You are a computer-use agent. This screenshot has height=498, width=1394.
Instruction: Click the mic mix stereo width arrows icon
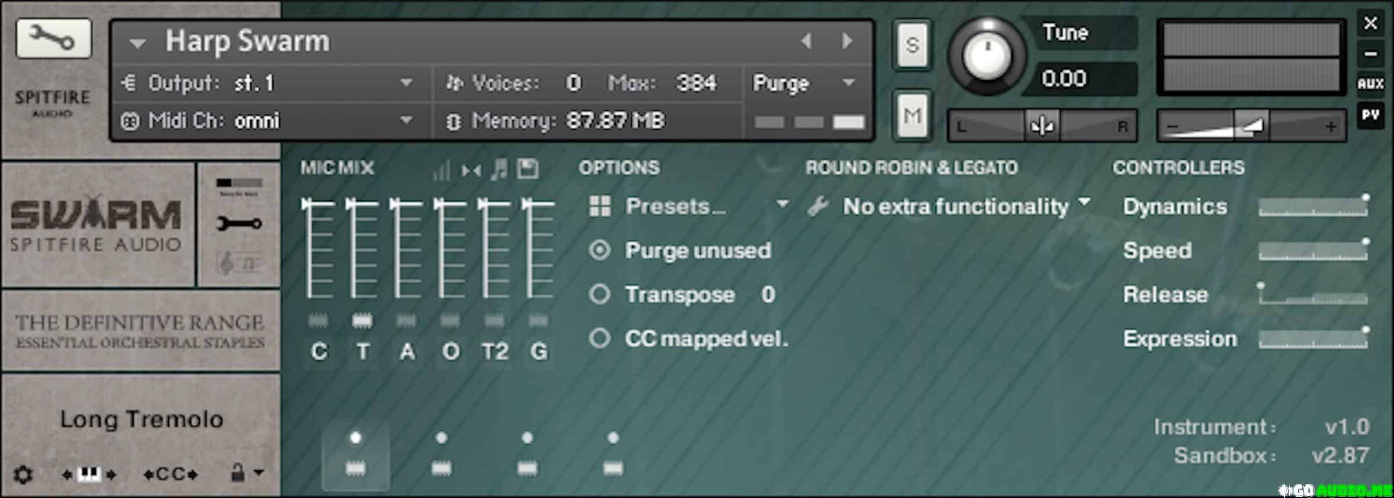click(471, 171)
